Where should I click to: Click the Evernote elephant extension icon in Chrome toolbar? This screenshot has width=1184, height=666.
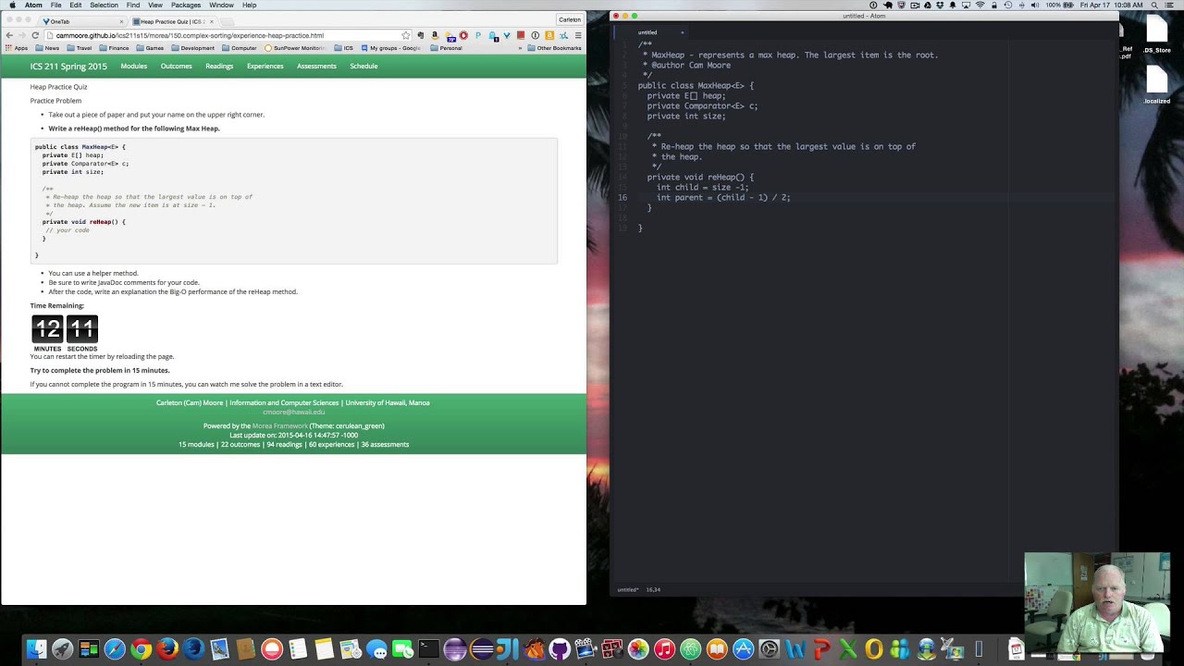pyautogui.click(x=421, y=35)
